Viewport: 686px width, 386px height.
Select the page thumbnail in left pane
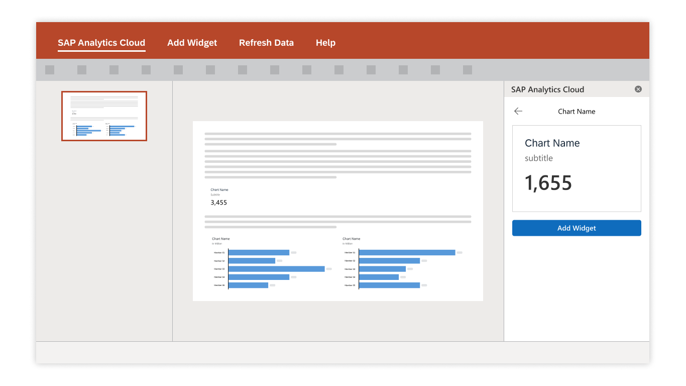pyautogui.click(x=104, y=116)
